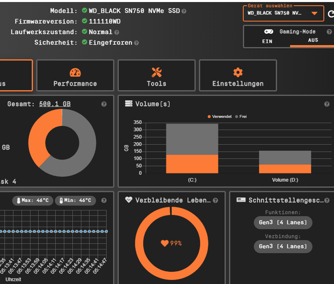Click the Performance gauge icon
This screenshot has width=334, height=284.
75,73
